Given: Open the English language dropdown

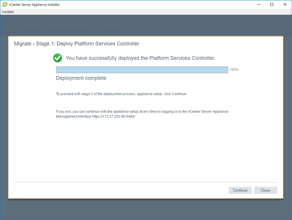Looking at the screenshot, I should click(x=278, y=26).
